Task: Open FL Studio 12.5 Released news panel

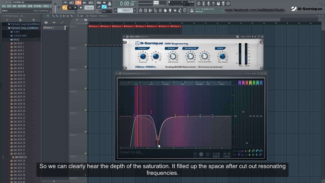Action: tap(209, 10)
